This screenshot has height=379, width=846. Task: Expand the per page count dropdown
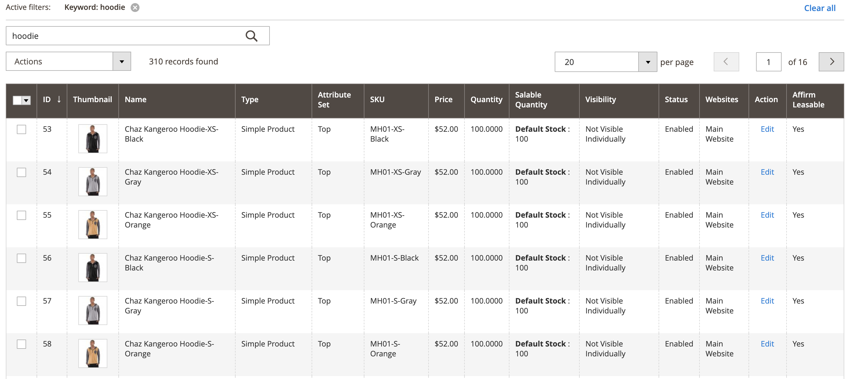pos(647,62)
